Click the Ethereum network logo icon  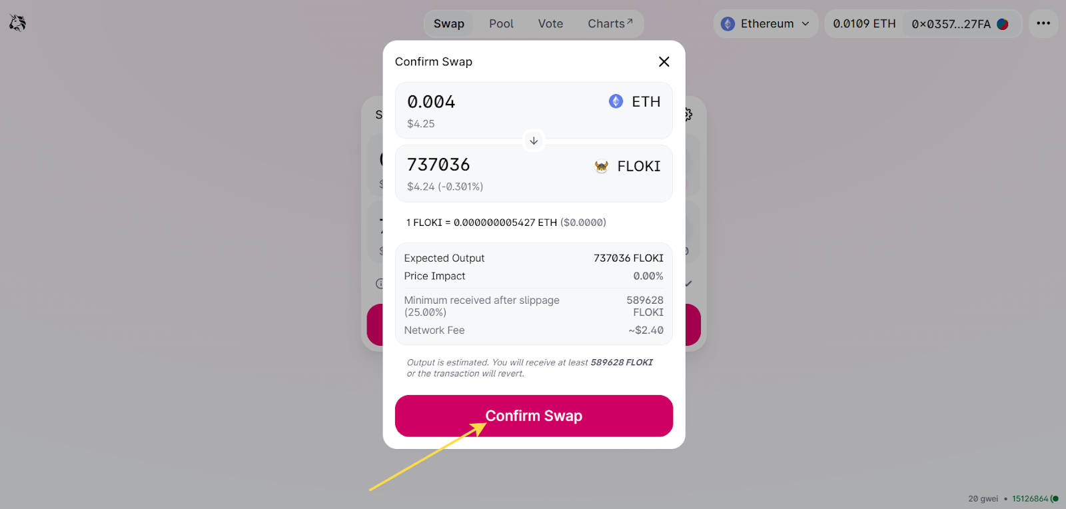(x=728, y=24)
